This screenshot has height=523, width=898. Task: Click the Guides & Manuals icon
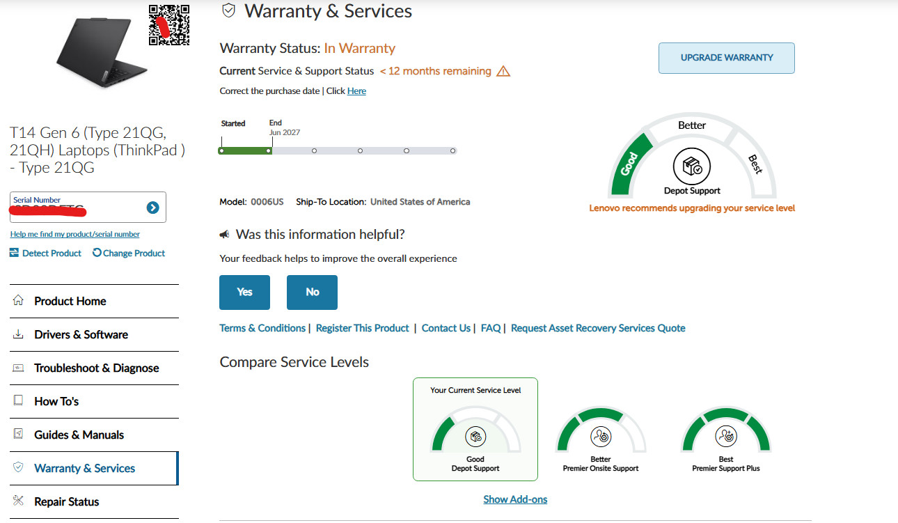tap(18, 435)
